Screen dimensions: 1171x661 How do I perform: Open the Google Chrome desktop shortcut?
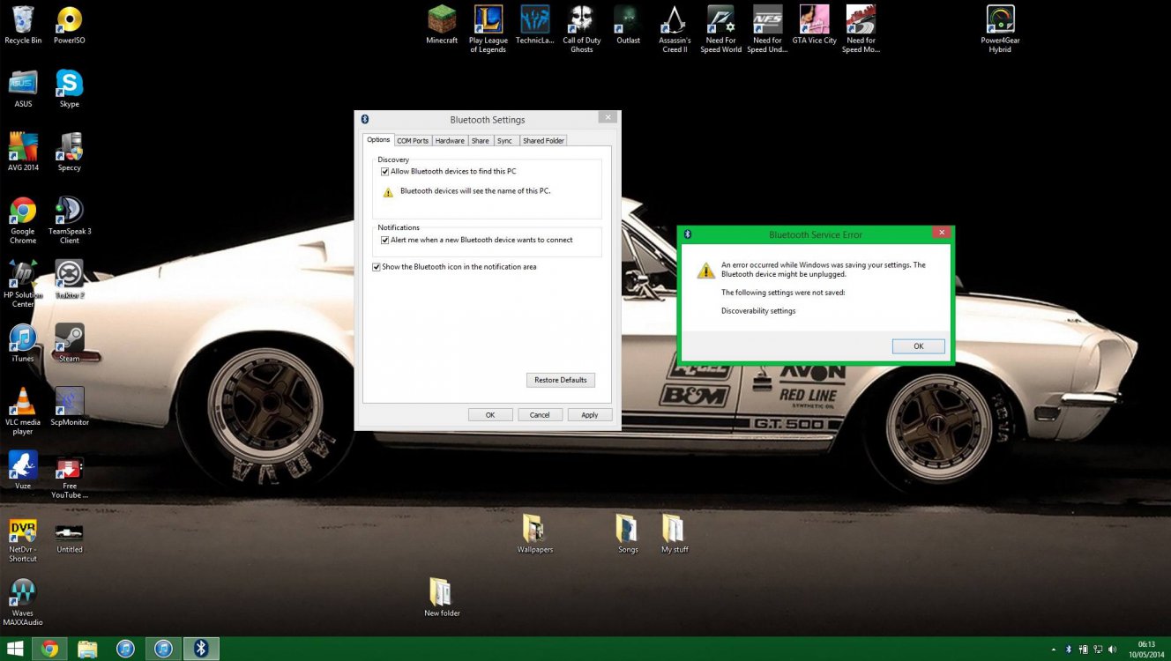tap(23, 220)
